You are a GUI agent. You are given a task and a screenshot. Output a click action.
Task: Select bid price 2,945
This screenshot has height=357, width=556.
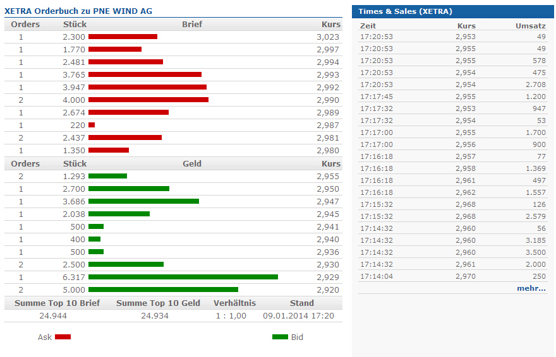pyautogui.click(x=328, y=214)
